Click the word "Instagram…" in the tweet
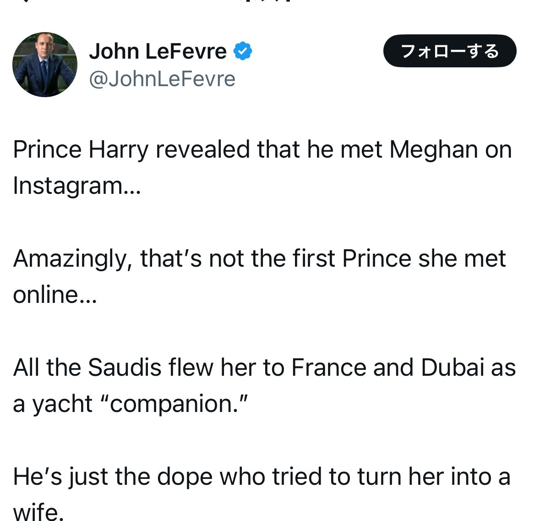 [76, 186]
